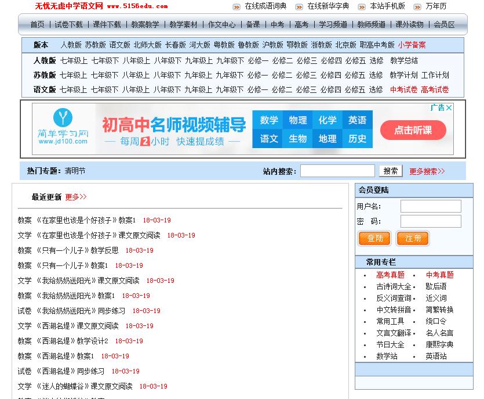Click the arrow icon beside 在线成语词典
Screen dimensions: 484x399
236,7
